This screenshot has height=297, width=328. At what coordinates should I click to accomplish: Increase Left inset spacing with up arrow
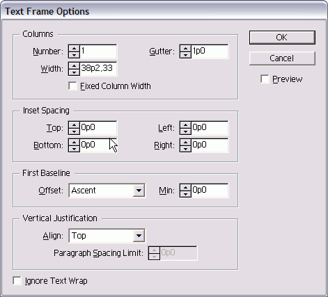pos(185,125)
